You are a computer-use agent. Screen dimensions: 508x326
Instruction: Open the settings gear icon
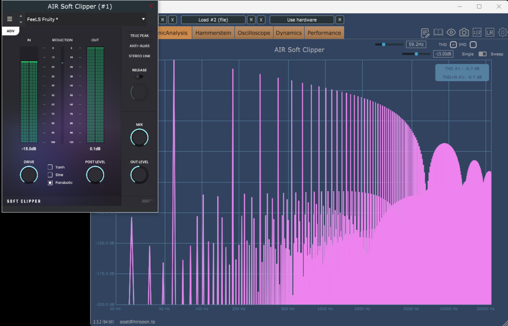[x=503, y=32]
